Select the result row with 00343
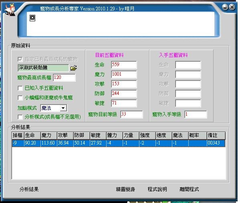 pyautogui.click(x=119, y=143)
